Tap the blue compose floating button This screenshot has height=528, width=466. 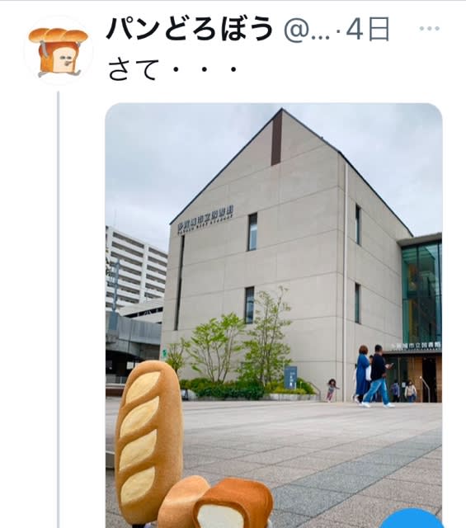pos(412,519)
